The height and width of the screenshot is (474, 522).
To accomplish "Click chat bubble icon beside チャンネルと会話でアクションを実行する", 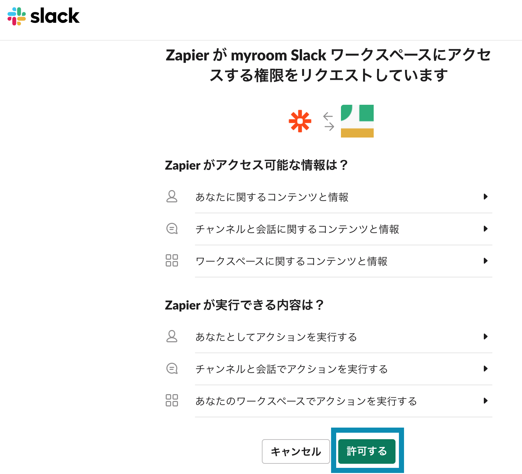I will 172,369.
